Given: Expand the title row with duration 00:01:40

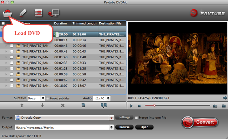Looking at the screenshot, I should 6,57.
